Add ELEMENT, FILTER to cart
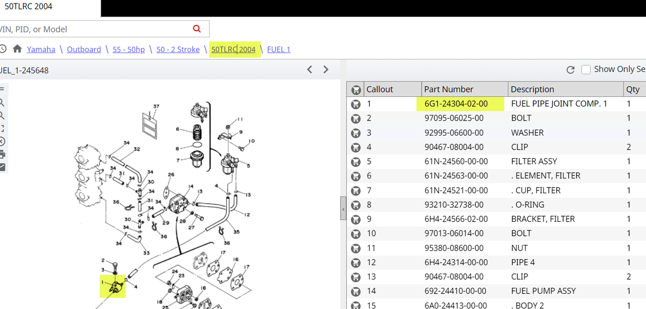 (x=356, y=176)
